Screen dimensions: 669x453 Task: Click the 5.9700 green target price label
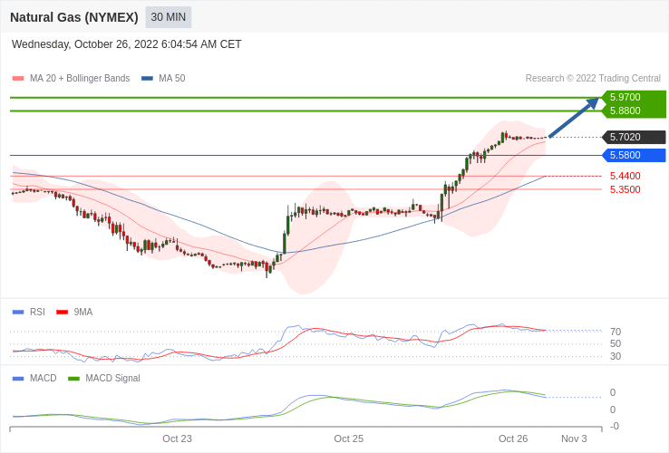coord(634,97)
